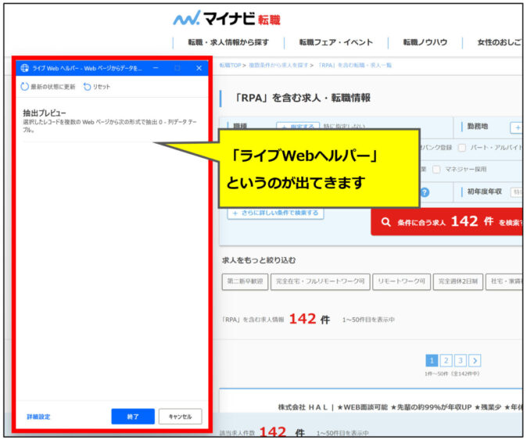Click the globe icon in Live Web Helper title bar

24,68
